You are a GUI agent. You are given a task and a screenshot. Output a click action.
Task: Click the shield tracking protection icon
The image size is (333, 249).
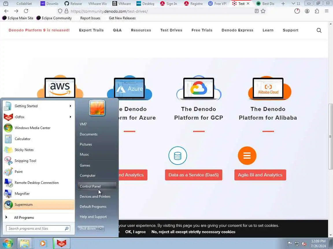click(x=60, y=11)
